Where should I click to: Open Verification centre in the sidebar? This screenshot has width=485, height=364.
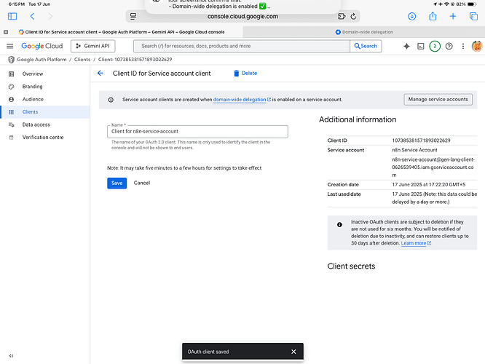(x=45, y=137)
